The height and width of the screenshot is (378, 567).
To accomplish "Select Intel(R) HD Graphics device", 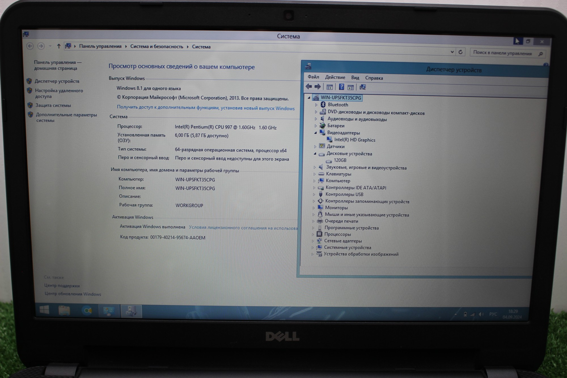I will pos(354,140).
